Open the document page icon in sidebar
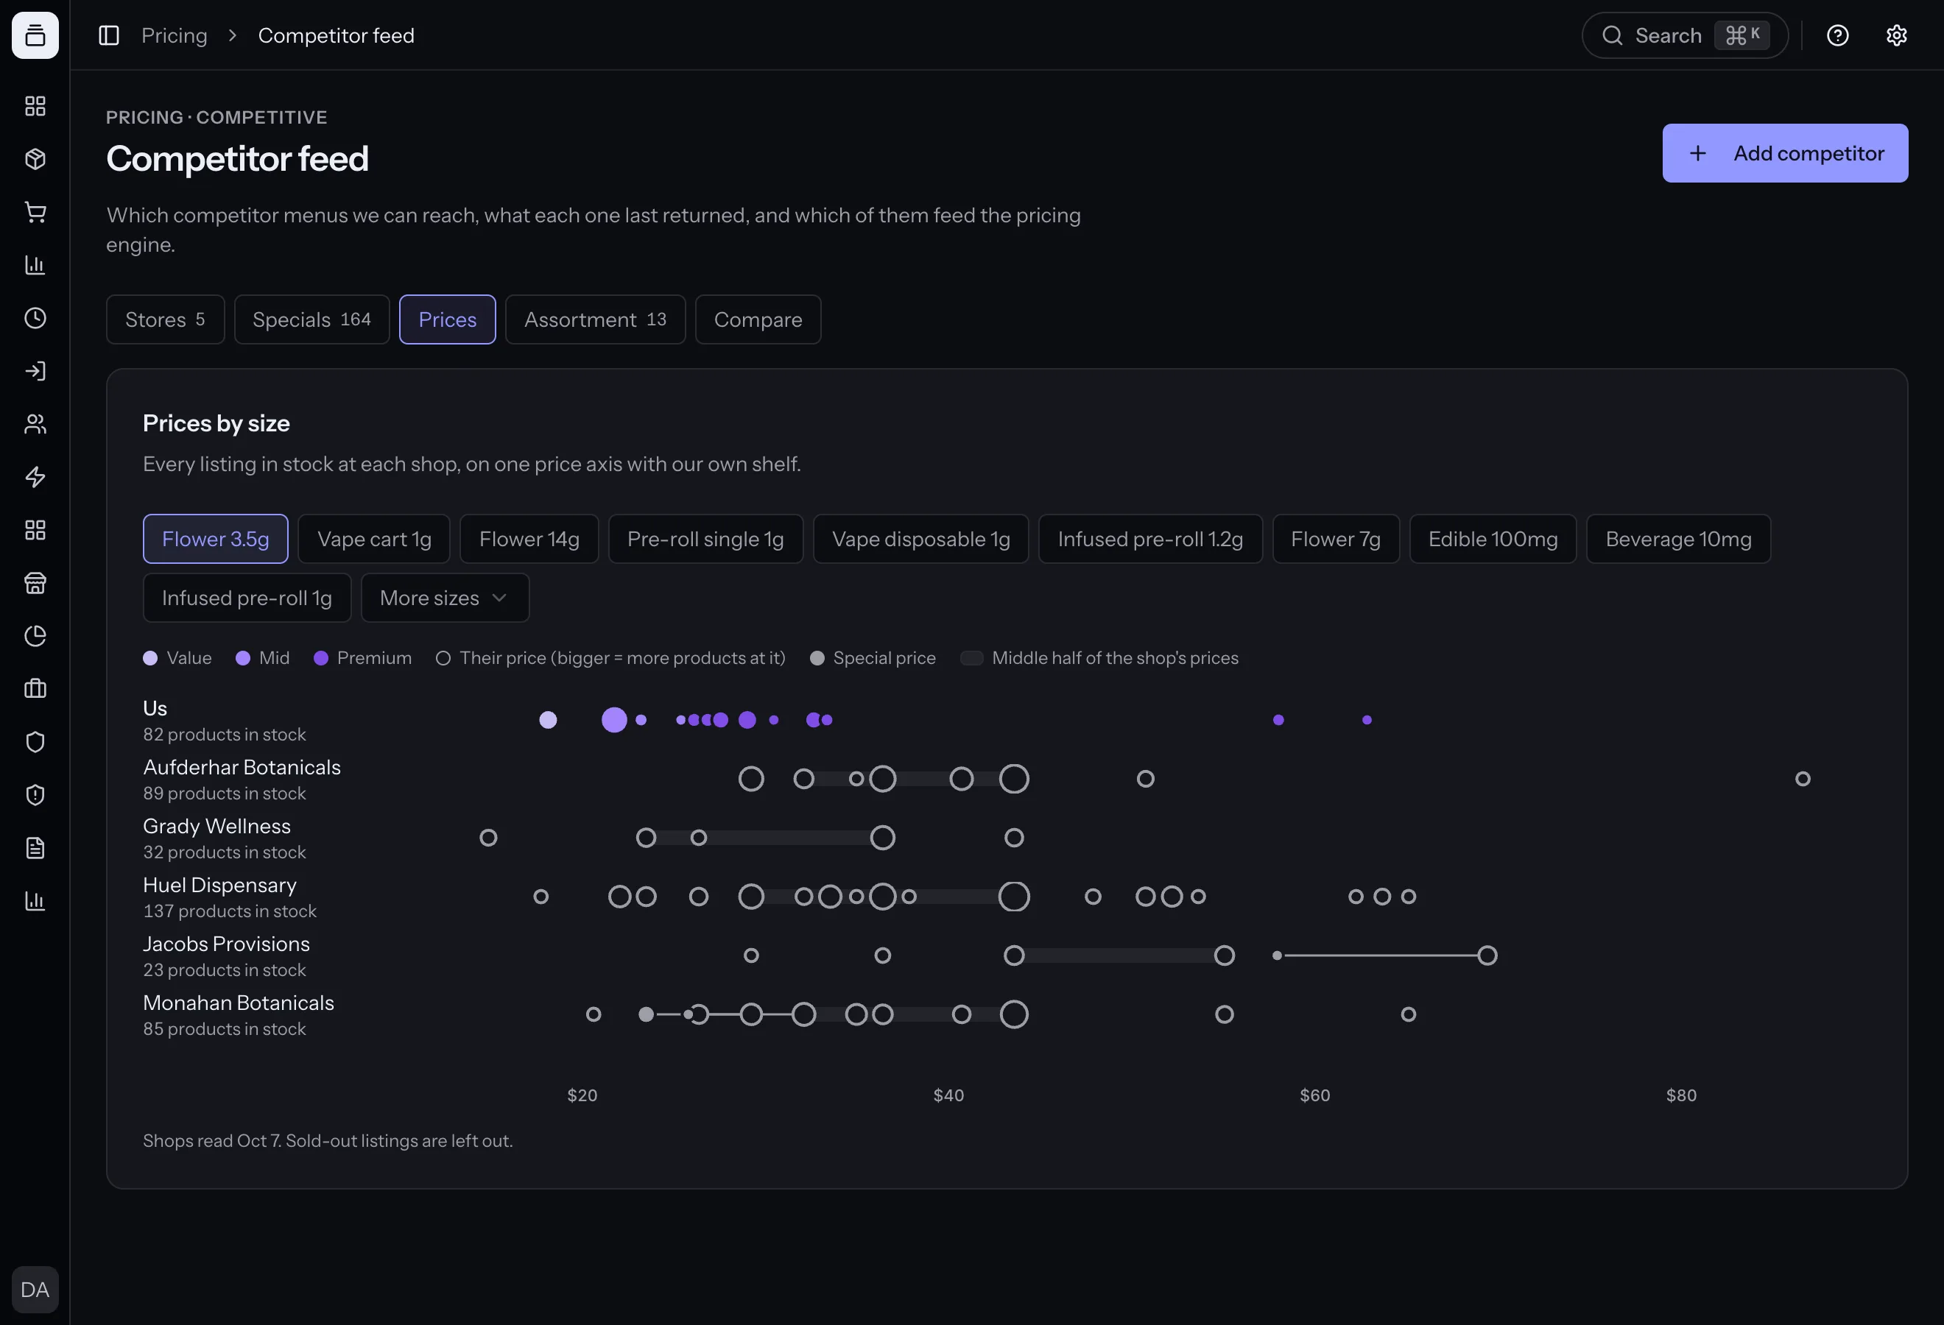The width and height of the screenshot is (1944, 1325). pyautogui.click(x=35, y=848)
